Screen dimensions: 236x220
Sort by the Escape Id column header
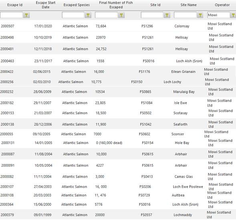(15, 5)
